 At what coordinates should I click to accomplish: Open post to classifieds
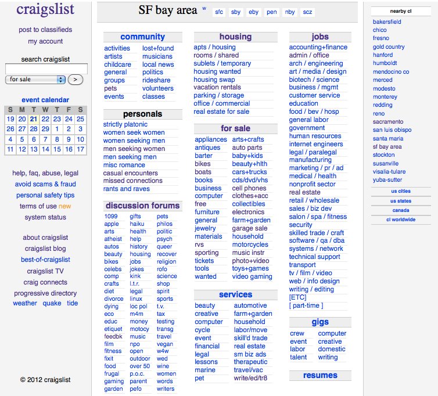coord(45,30)
